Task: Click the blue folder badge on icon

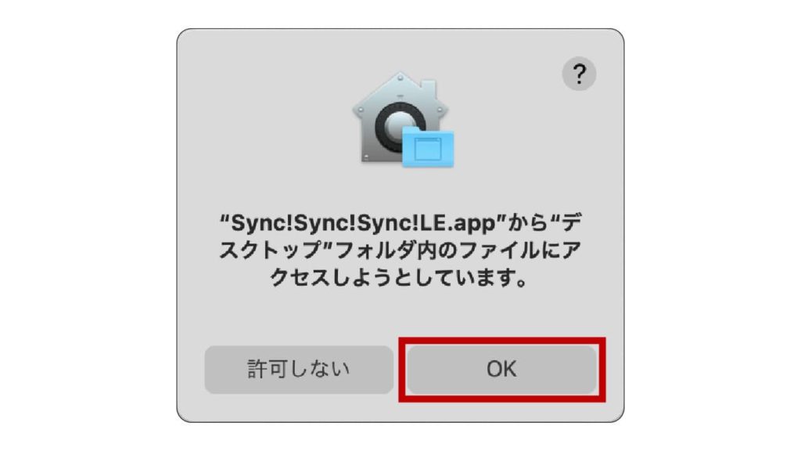Action: (x=428, y=147)
